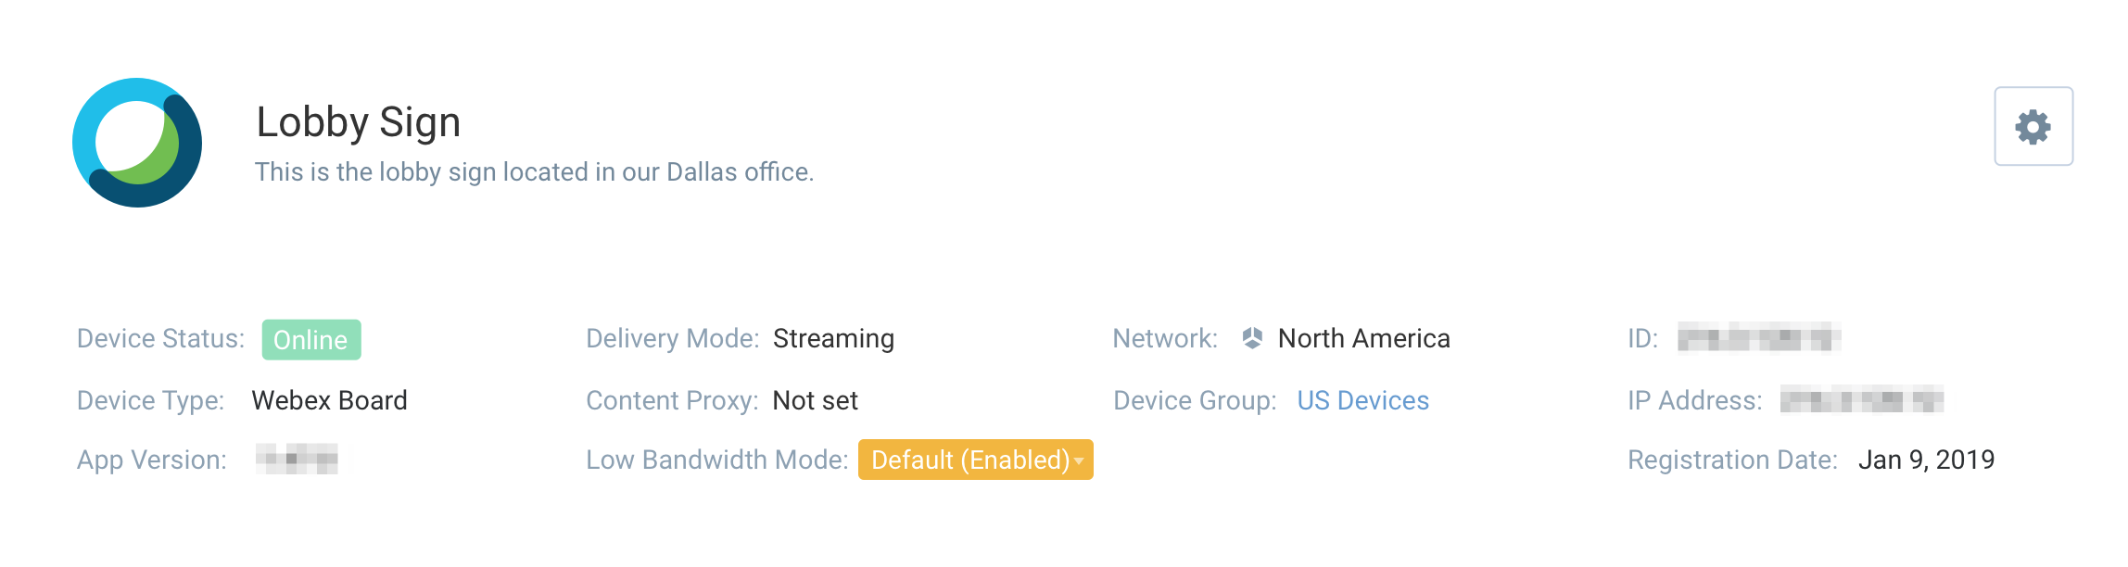Click the Online status badge
Image resolution: width=2128 pixels, height=567 pixels.
[311, 340]
